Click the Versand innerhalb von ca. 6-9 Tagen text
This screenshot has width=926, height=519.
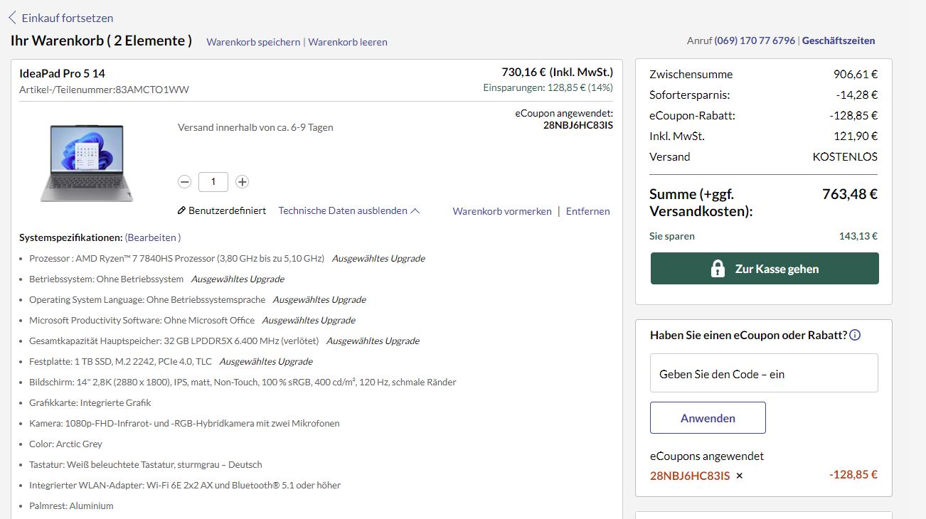click(255, 127)
